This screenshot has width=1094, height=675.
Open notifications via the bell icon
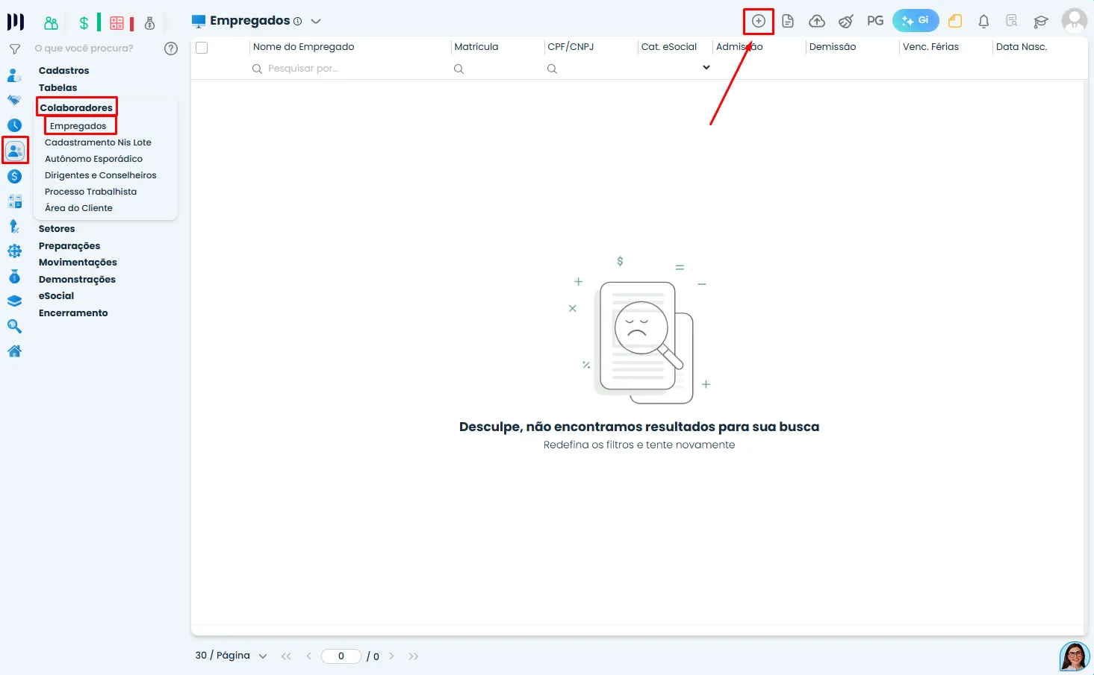tap(983, 21)
